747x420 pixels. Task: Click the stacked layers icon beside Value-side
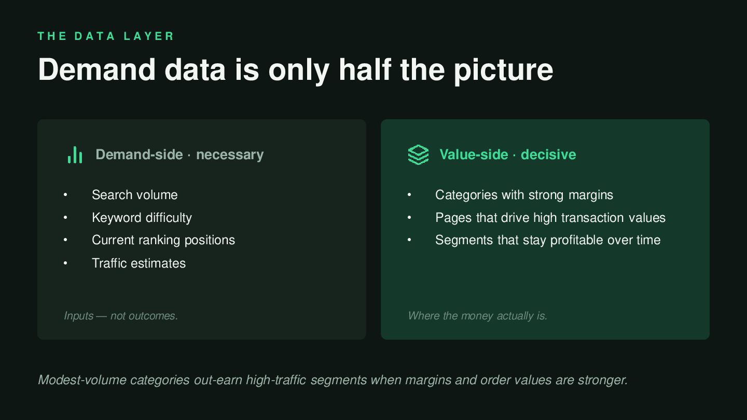pyautogui.click(x=418, y=155)
